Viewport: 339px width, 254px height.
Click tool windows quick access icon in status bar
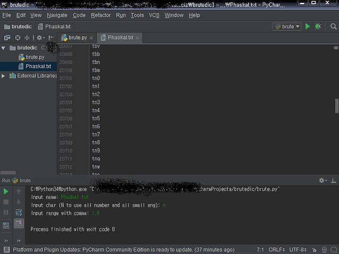pos(7,249)
